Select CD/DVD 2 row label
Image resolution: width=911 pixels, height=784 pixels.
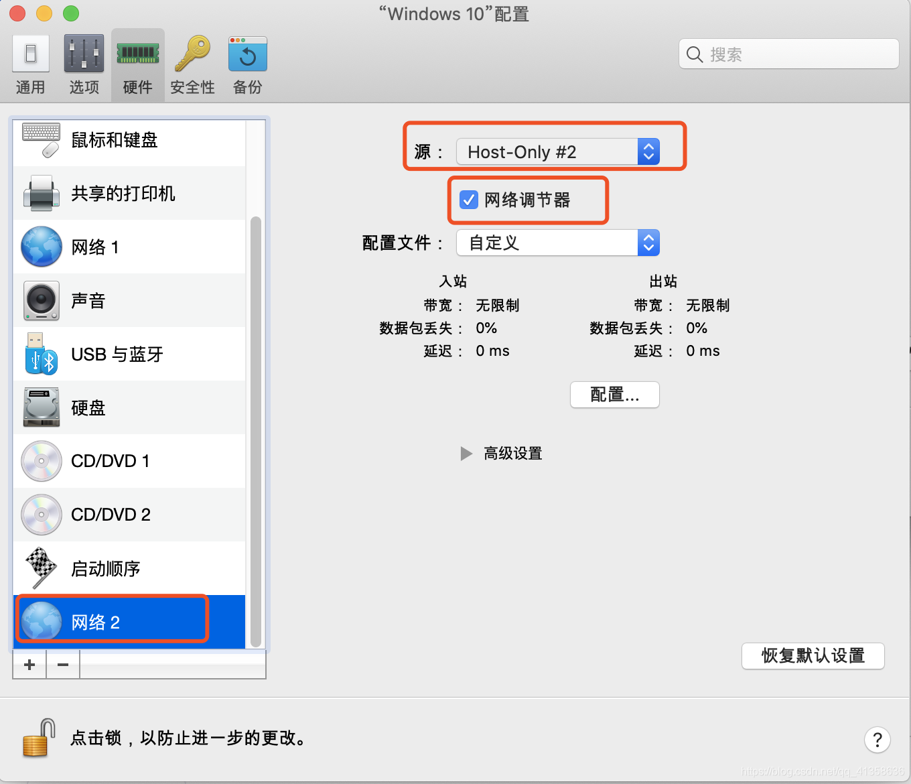[111, 515]
